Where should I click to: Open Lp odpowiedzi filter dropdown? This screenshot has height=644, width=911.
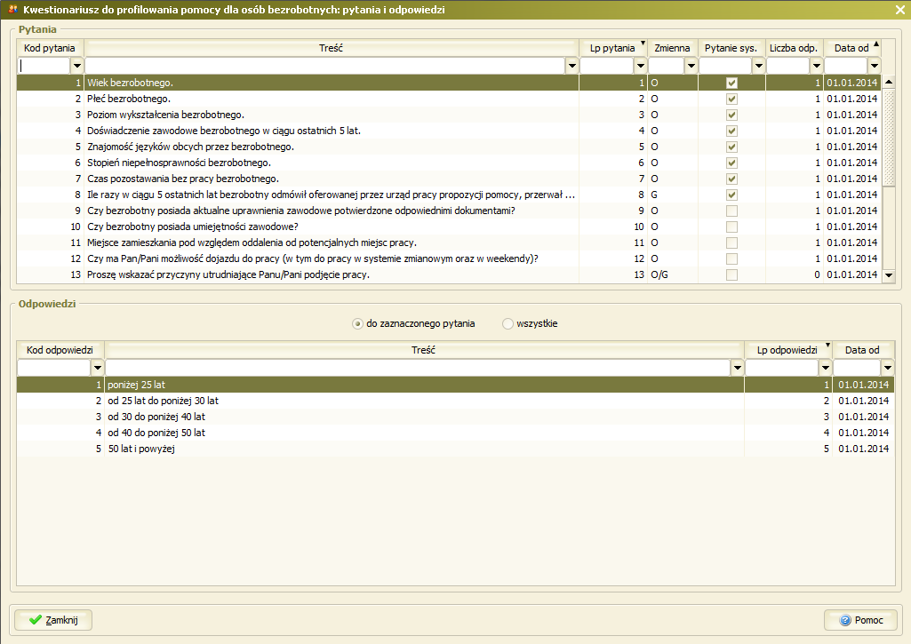pyautogui.click(x=825, y=368)
